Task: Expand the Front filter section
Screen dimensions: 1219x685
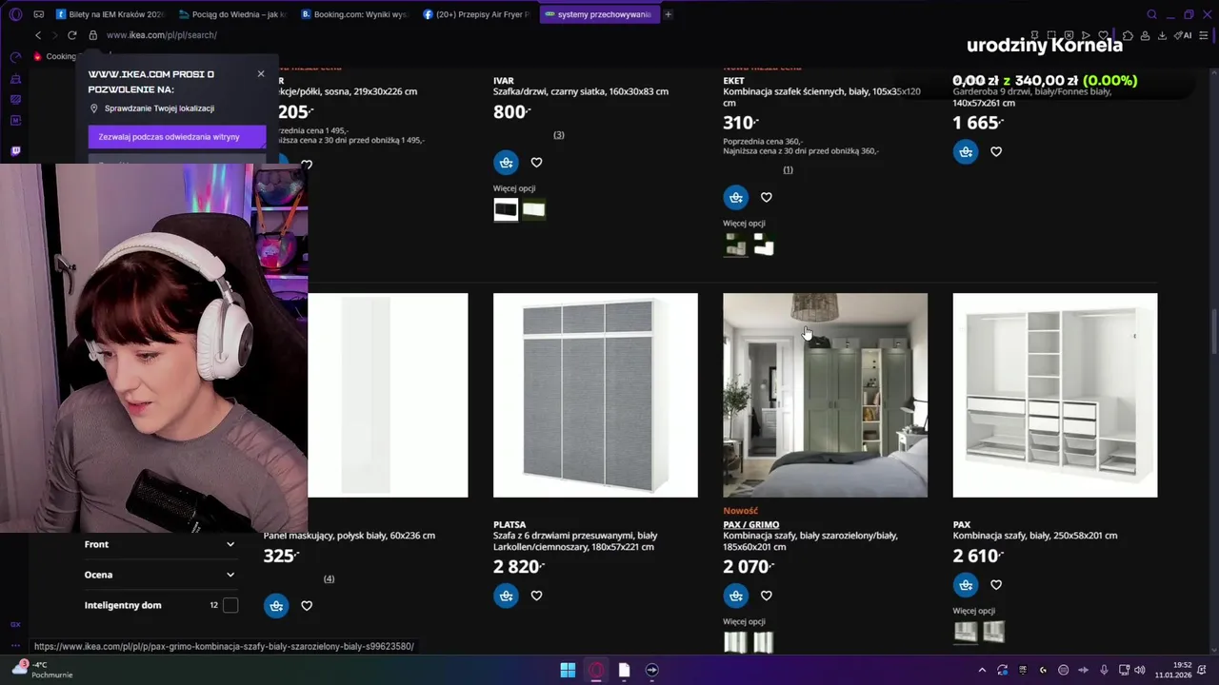Action: point(160,544)
